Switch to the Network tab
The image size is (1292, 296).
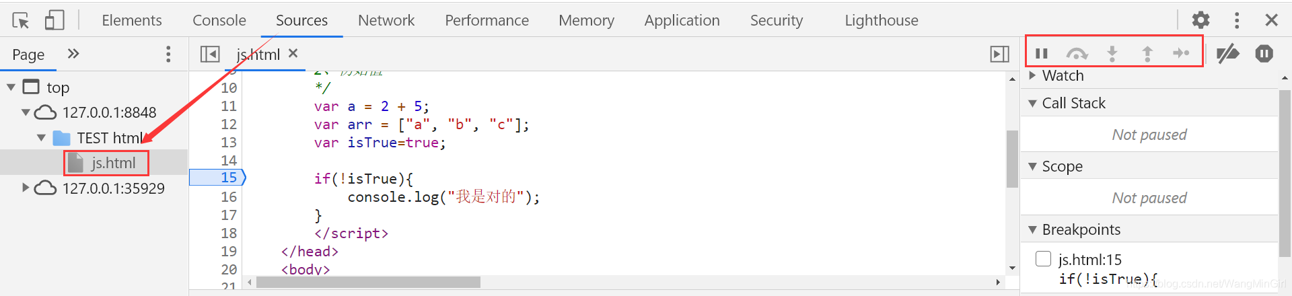pyautogui.click(x=386, y=20)
